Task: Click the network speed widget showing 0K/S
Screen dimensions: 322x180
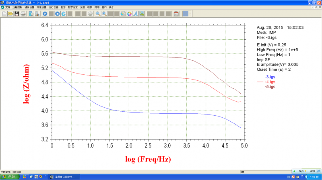Action: [307, 171]
